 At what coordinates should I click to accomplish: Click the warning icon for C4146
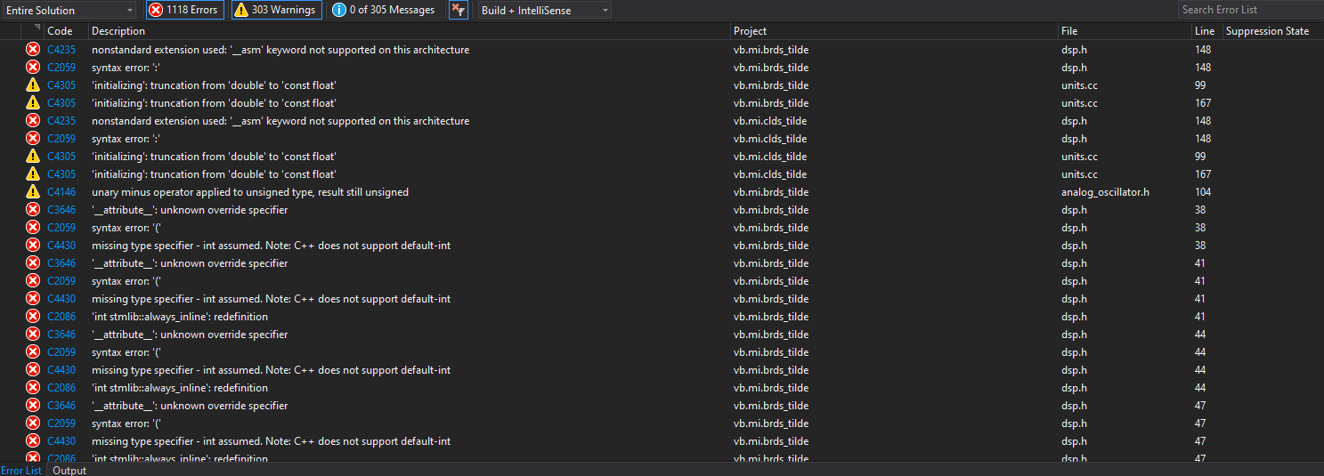pyautogui.click(x=33, y=192)
